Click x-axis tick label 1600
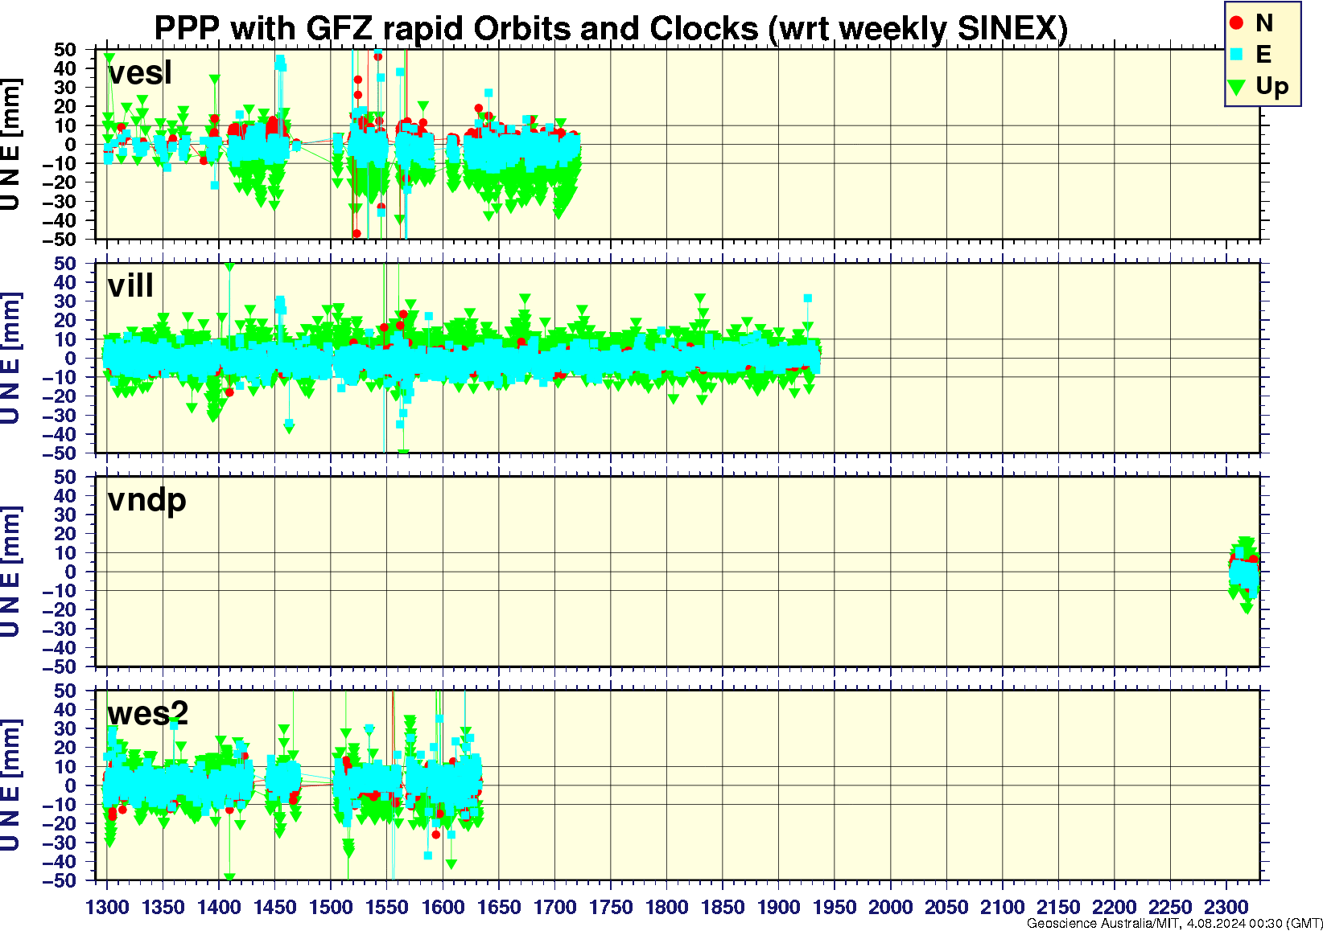Screen dimensions: 1323x931 443,907
